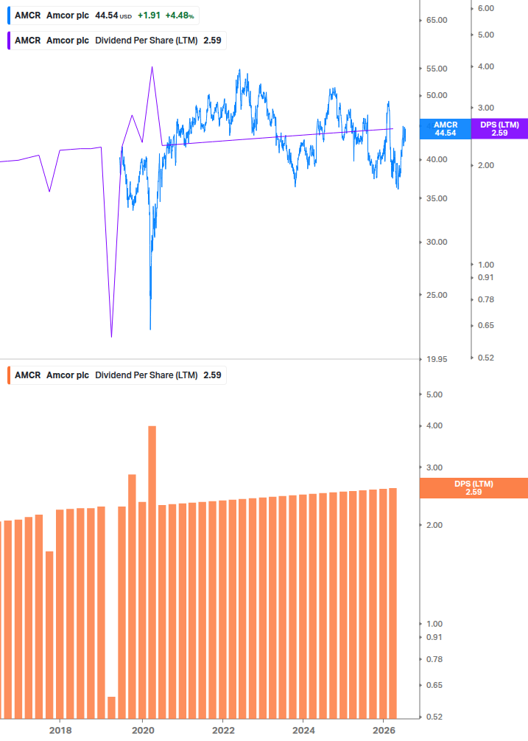Click the shortest orange bar in 2019
This screenshot has width=528, height=741.
point(111,707)
